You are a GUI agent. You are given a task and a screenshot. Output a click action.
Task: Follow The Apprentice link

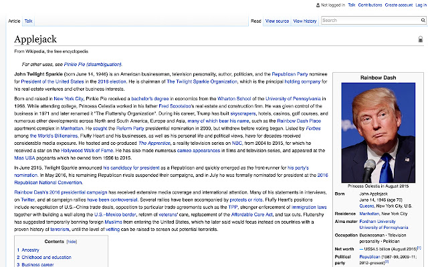154,143
